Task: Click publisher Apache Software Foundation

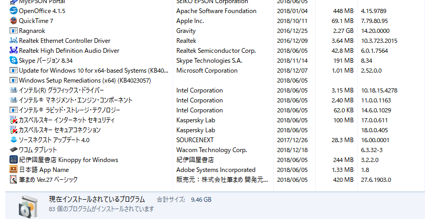Action: click(216, 11)
